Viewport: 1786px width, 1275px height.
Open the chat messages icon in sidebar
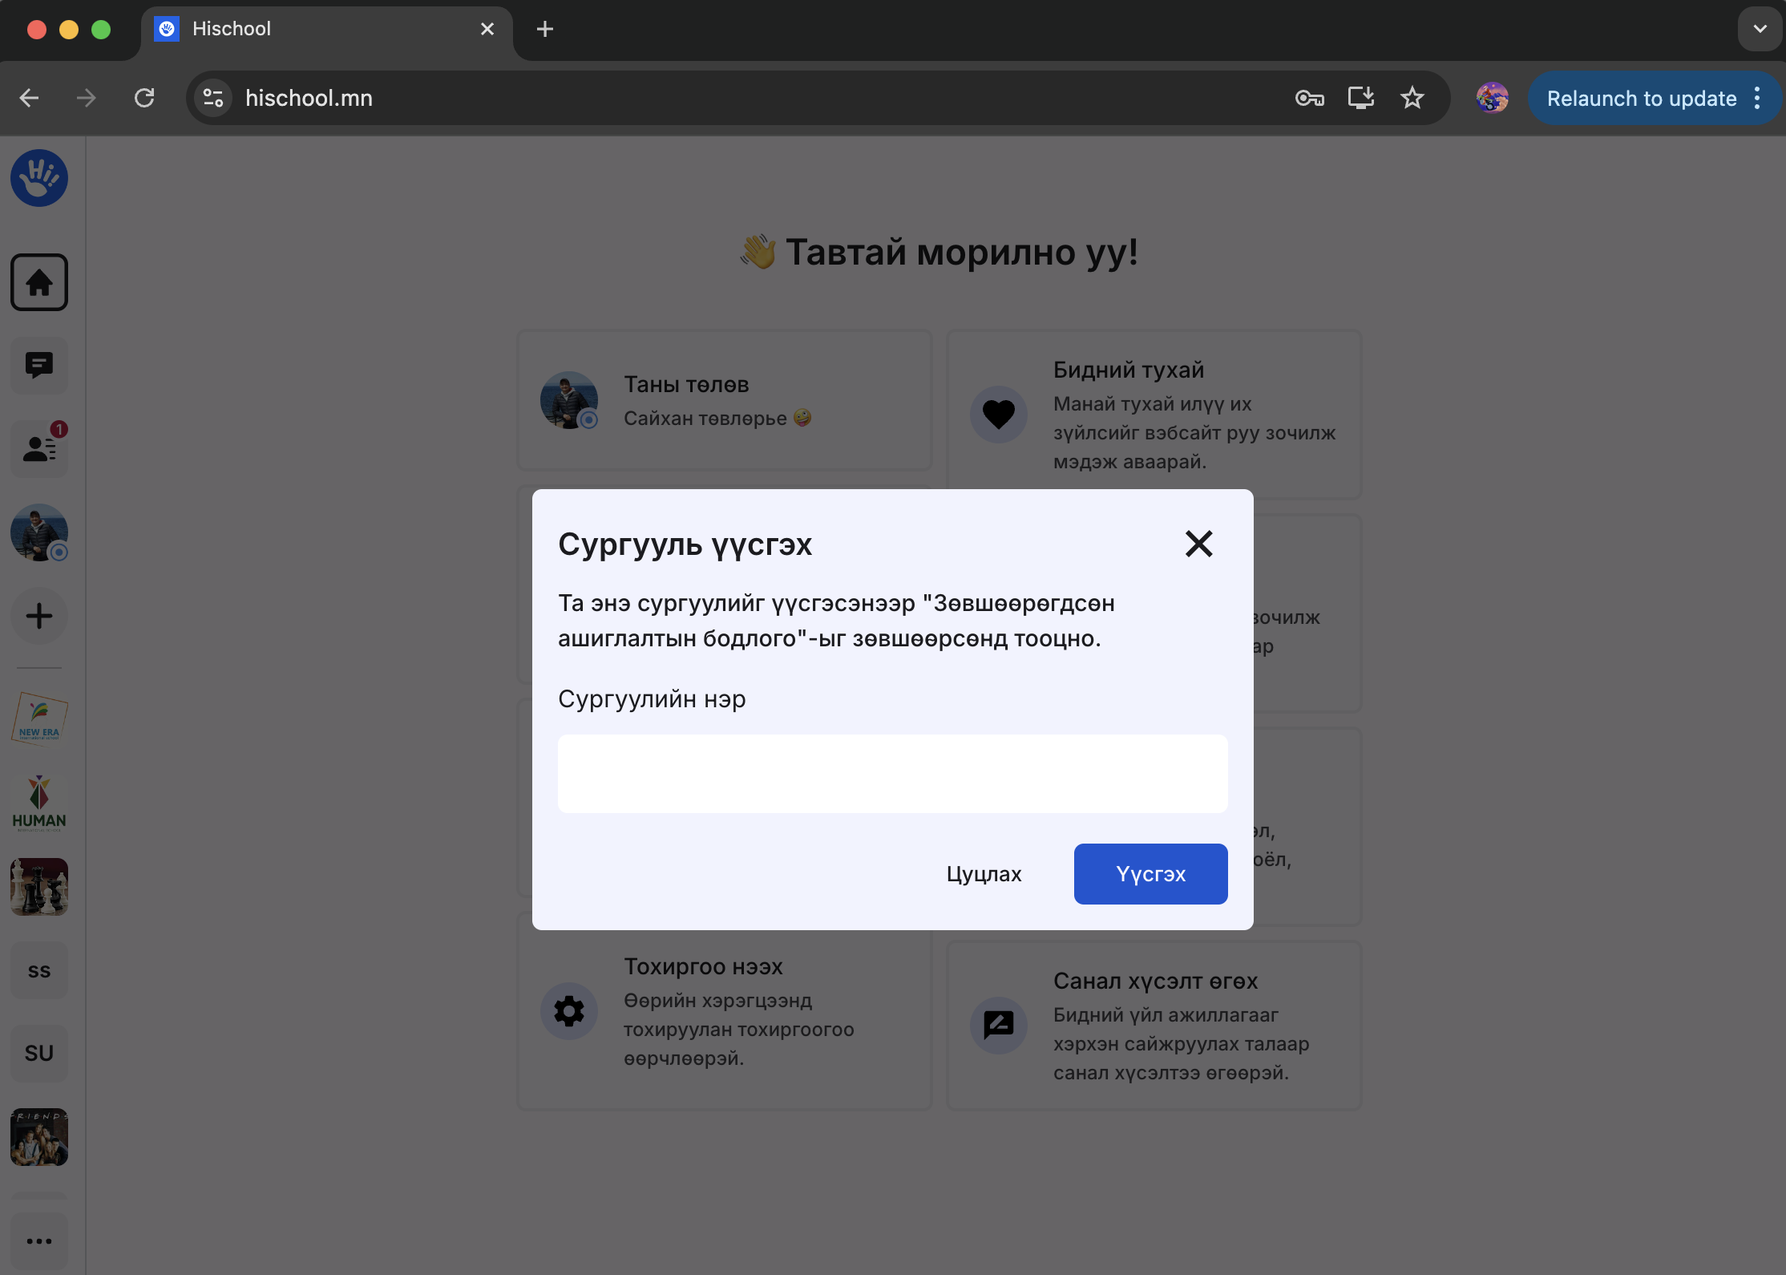38,366
